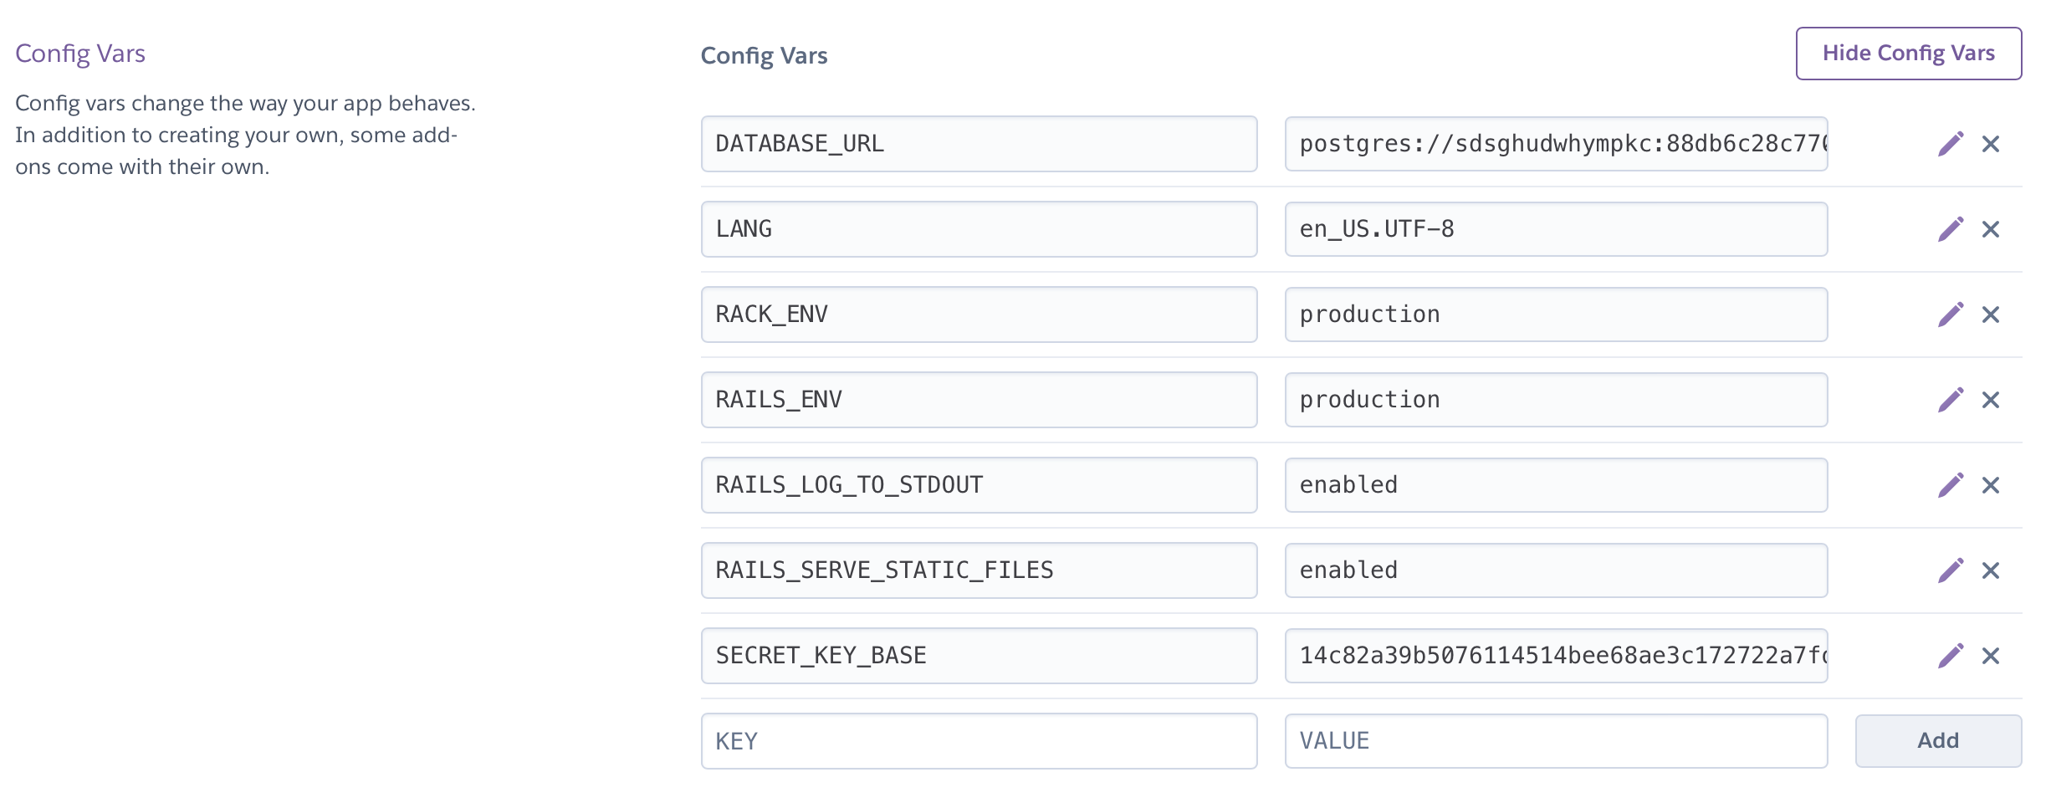Click the edit pencil for RAILS_SERVE_STATIC_FILES

(1952, 570)
